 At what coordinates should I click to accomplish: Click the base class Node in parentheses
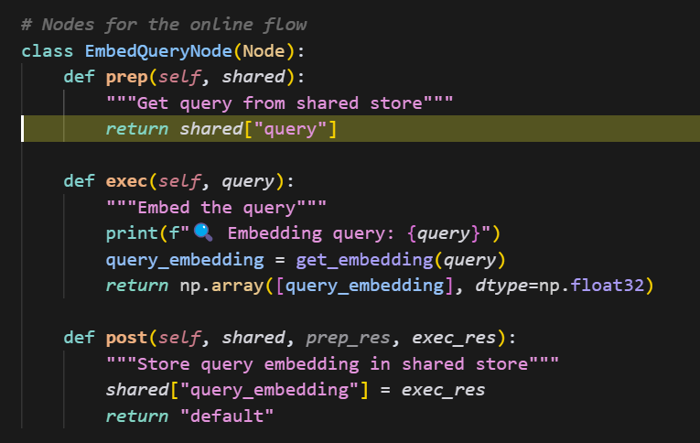tap(264, 51)
